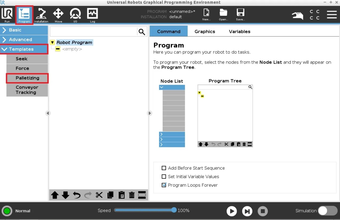Click the hand local/remote mode icon
This screenshot has width=340, height=220.
coord(297,16)
